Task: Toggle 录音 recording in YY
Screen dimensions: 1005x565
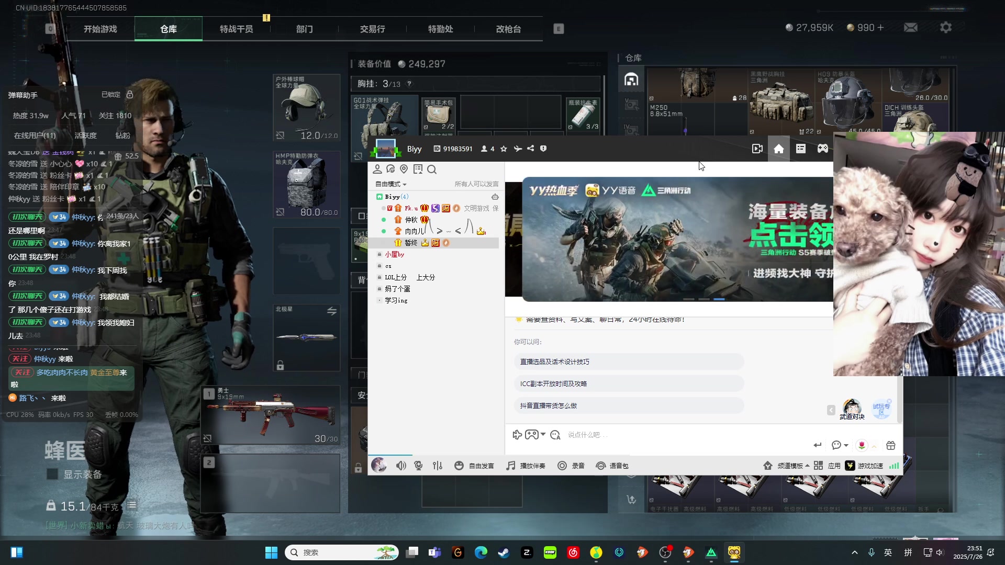Action: pyautogui.click(x=571, y=466)
